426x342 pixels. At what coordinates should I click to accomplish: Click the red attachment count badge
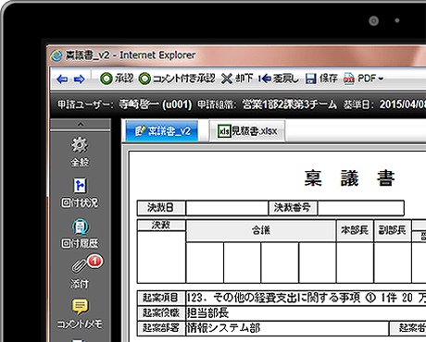click(x=94, y=262)
